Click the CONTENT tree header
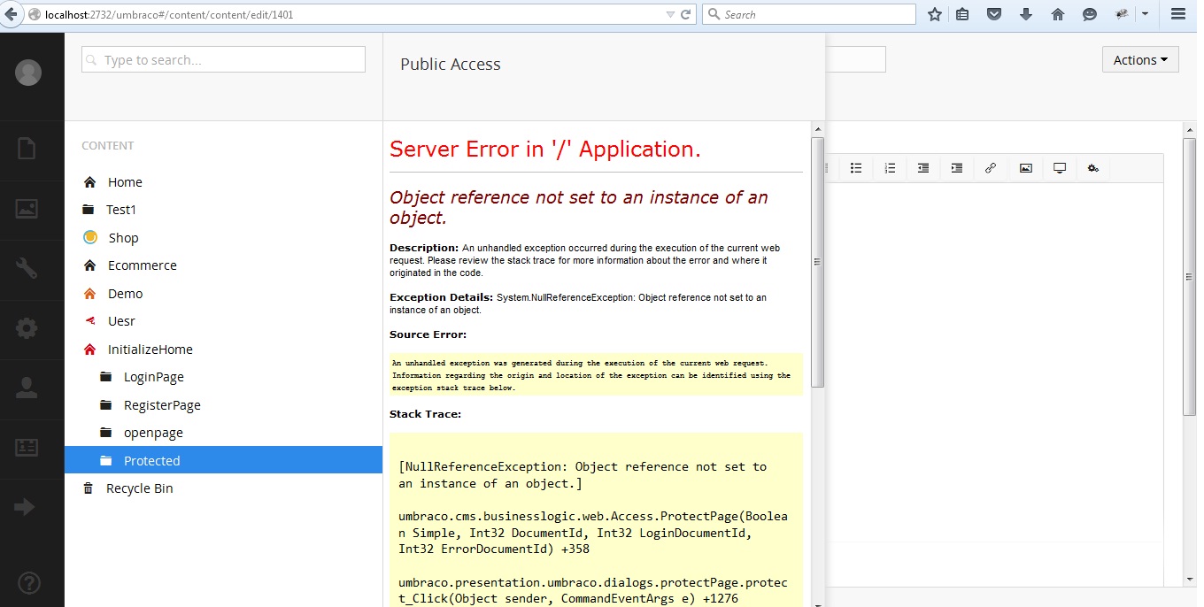The width and height of the screenshot is (1204, 607). [x=108, y=146]
